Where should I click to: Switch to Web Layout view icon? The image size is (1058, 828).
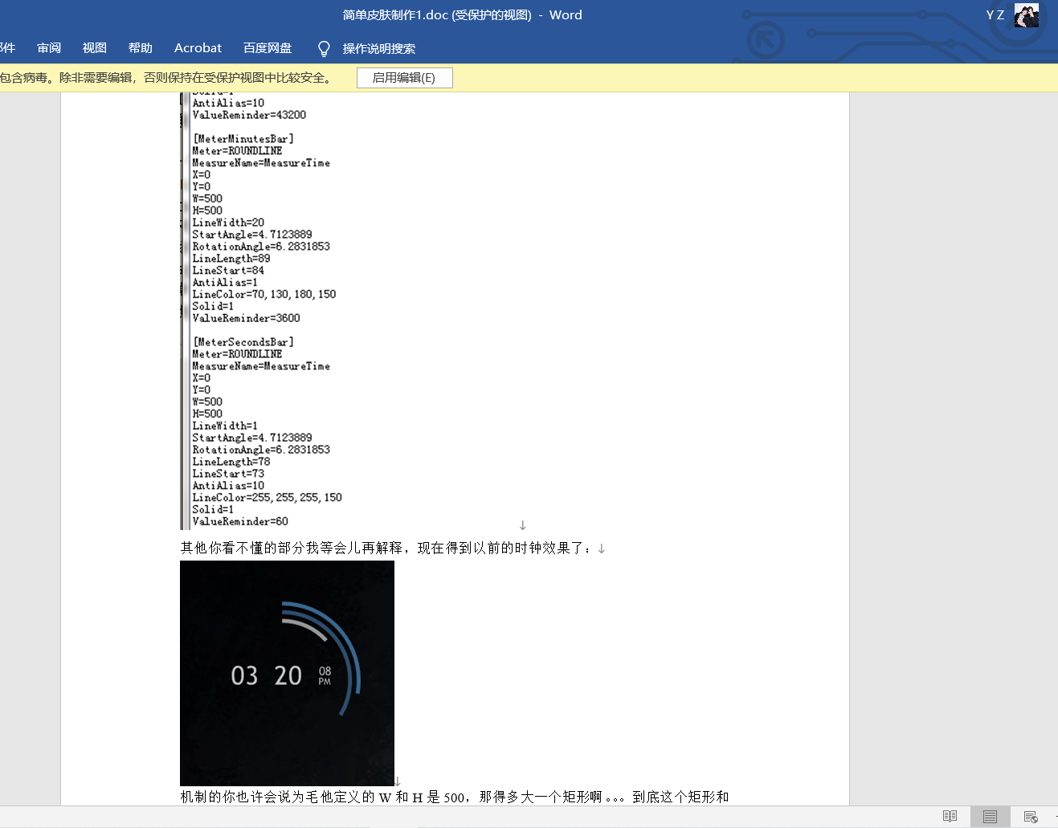coord(1031,817)
